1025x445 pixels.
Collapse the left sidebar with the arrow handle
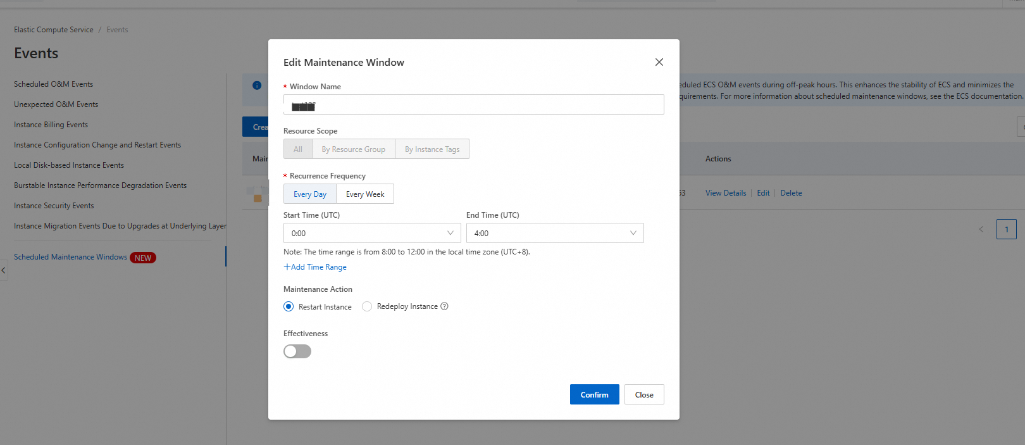pyautogui.click(x=3, y=270)
